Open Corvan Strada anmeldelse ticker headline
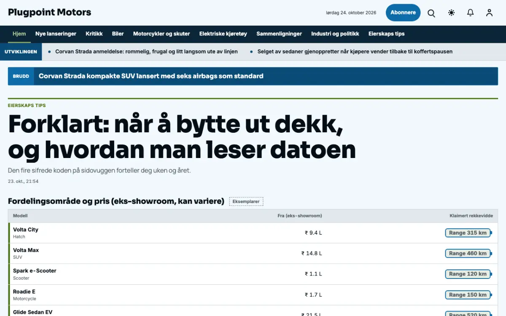This screenshot has height=316, width=506. 146,52
